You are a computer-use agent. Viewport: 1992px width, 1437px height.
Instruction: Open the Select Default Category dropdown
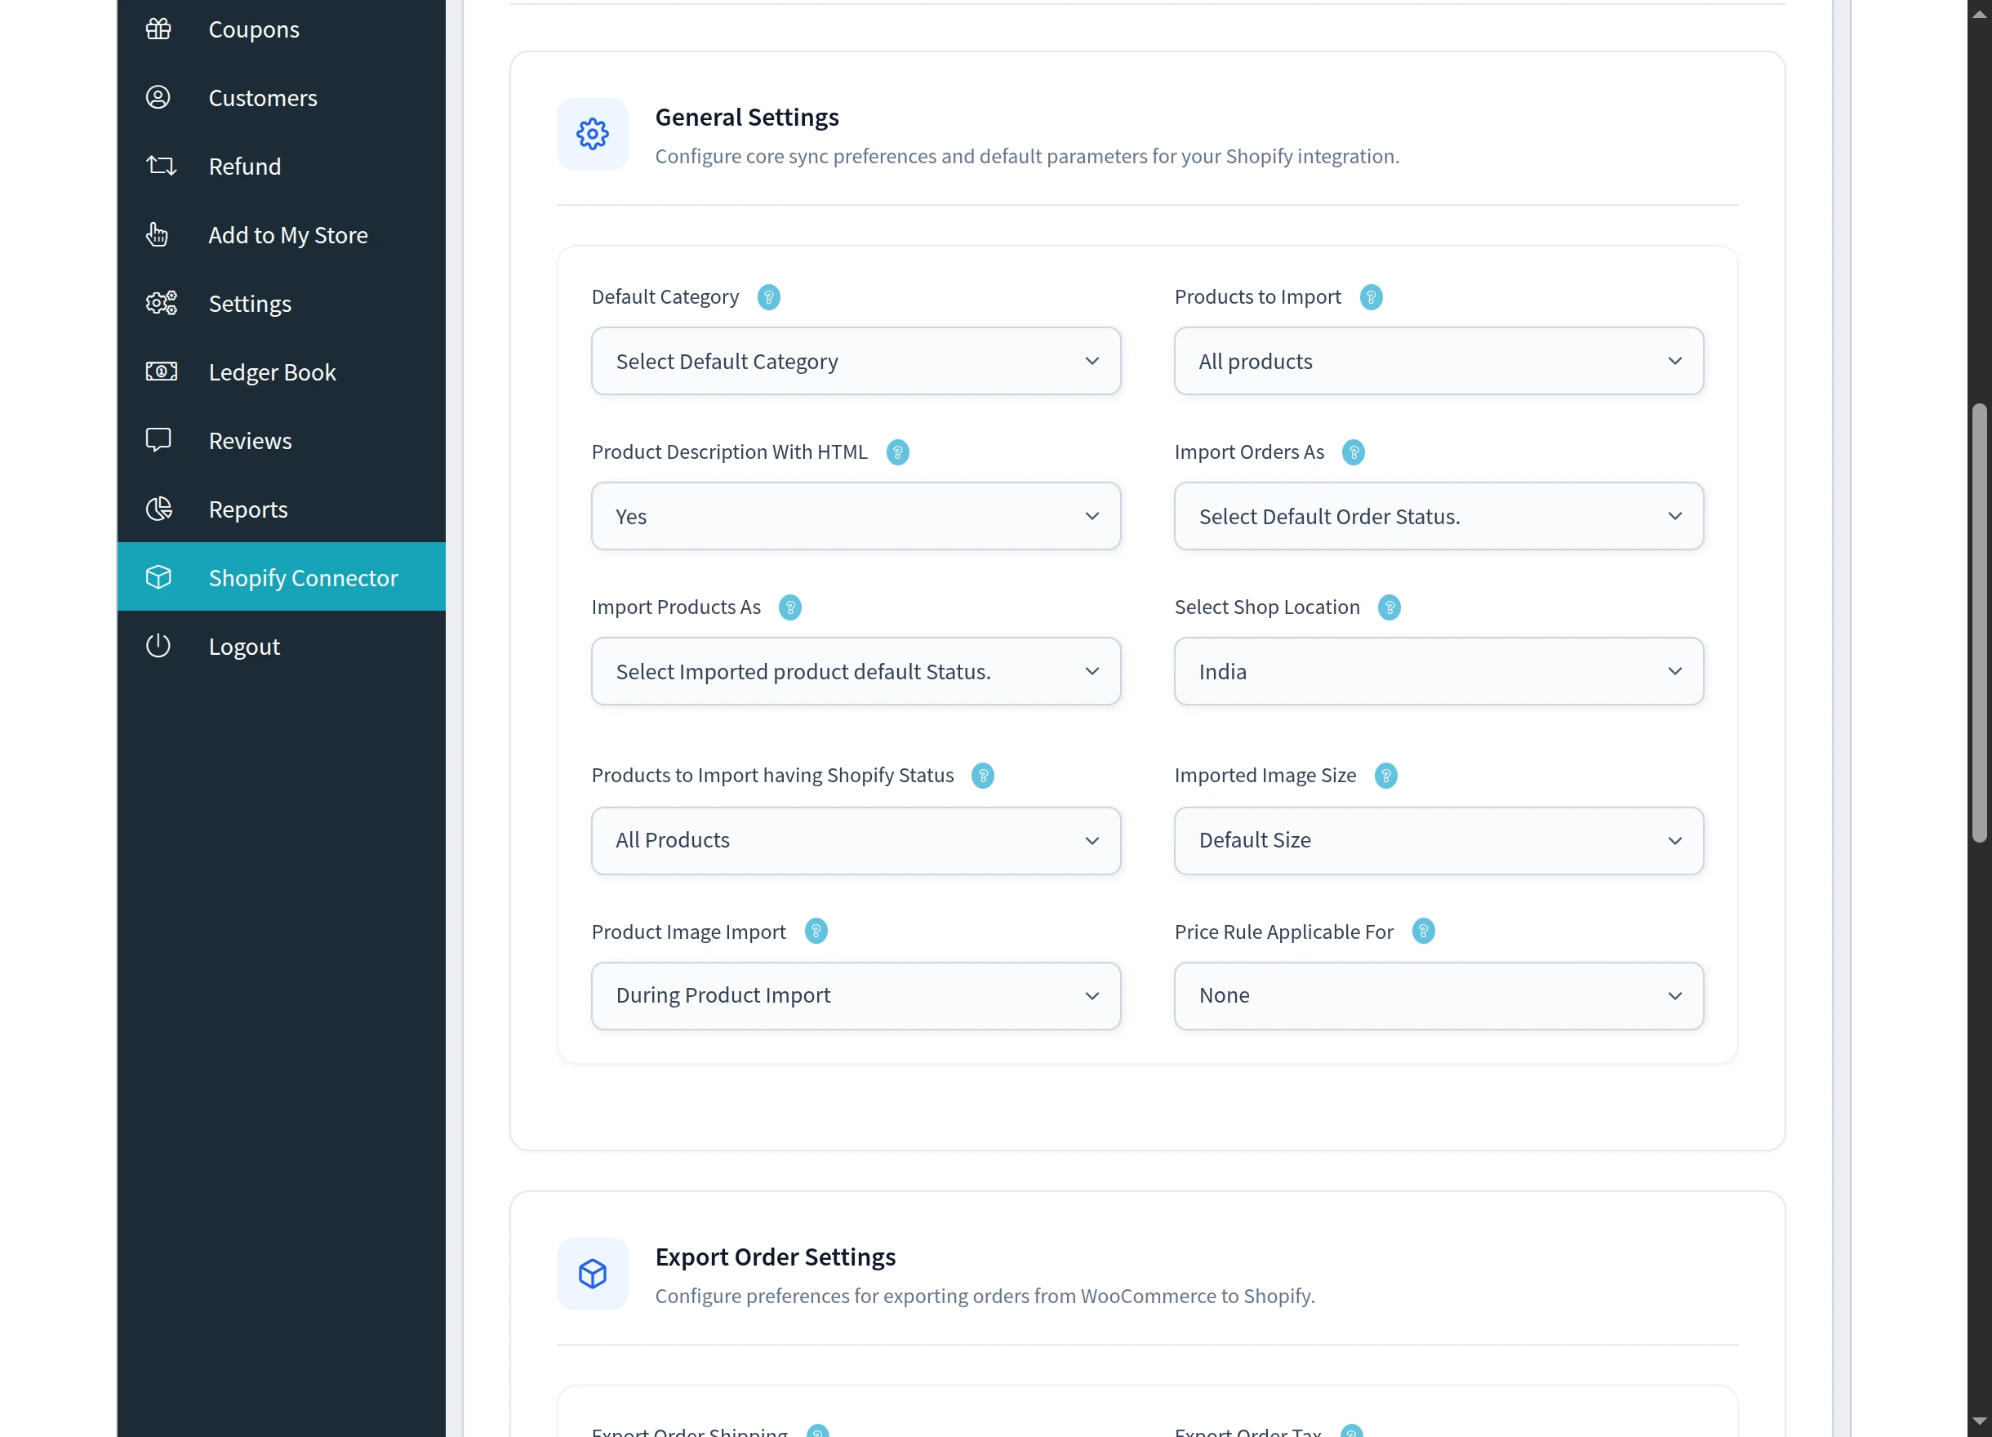point(856,361)
